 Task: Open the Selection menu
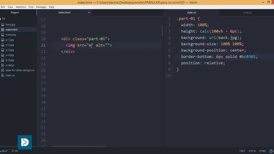(x=21, y=7)
